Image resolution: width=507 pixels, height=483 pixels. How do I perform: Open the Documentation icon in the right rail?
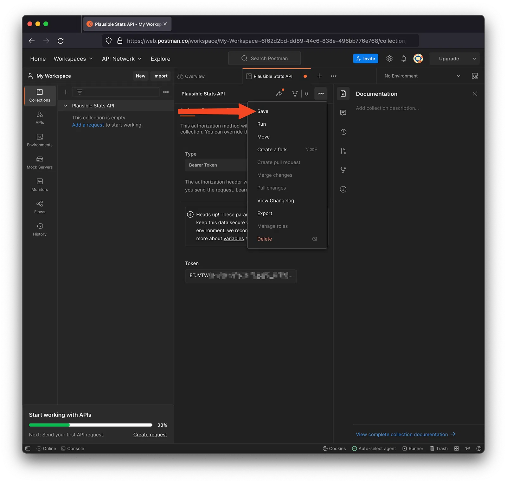pos(343,94)
